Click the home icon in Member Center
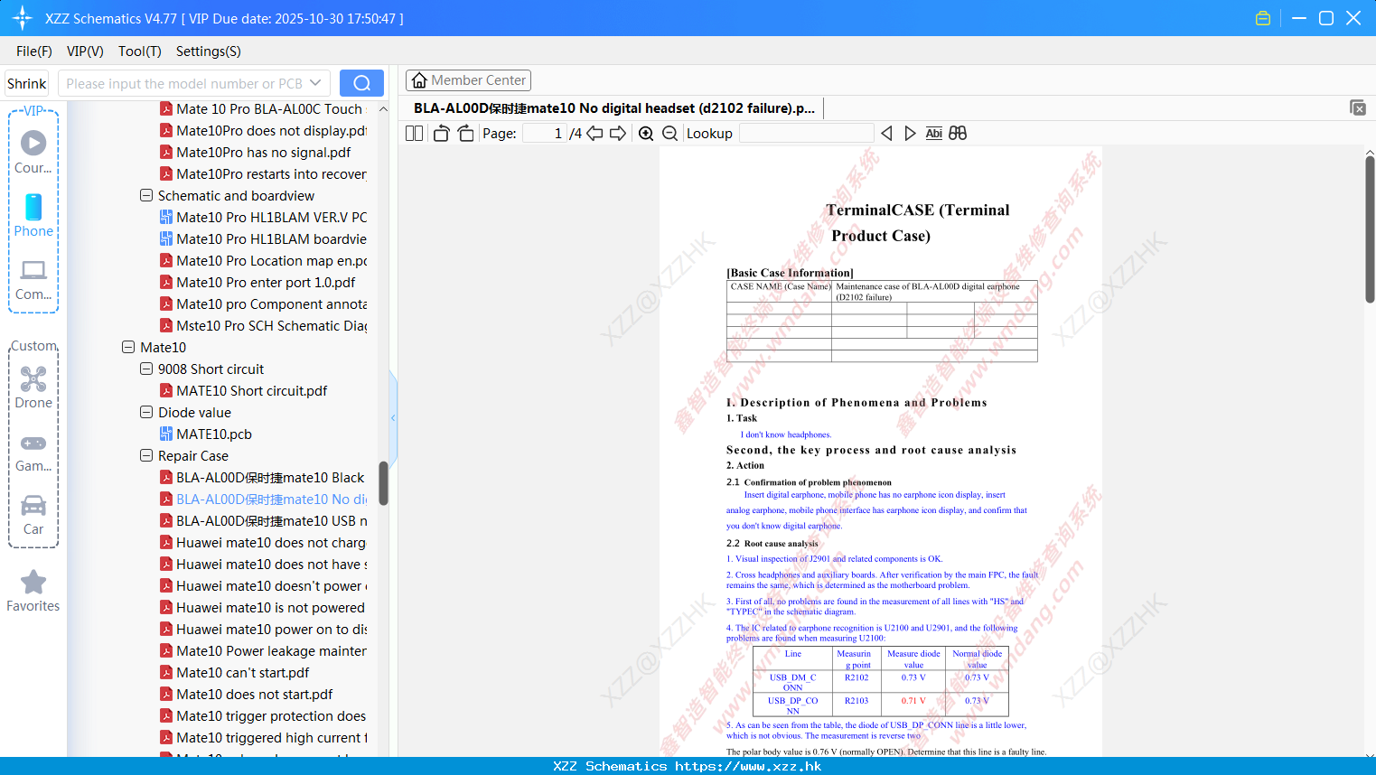Image resolution: width=1376 pixels, height=775 pixels. pos(419,80)
